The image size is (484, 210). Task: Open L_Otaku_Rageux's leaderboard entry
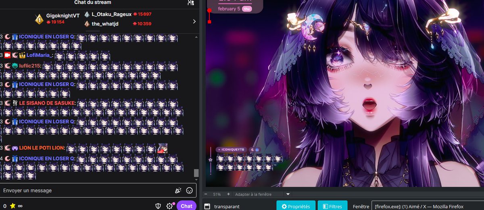click(112, 14)
